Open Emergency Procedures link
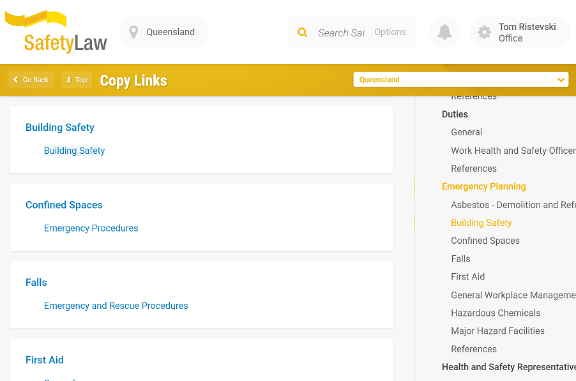The height and width of the screenshot is (381, 576). [91, 228]
